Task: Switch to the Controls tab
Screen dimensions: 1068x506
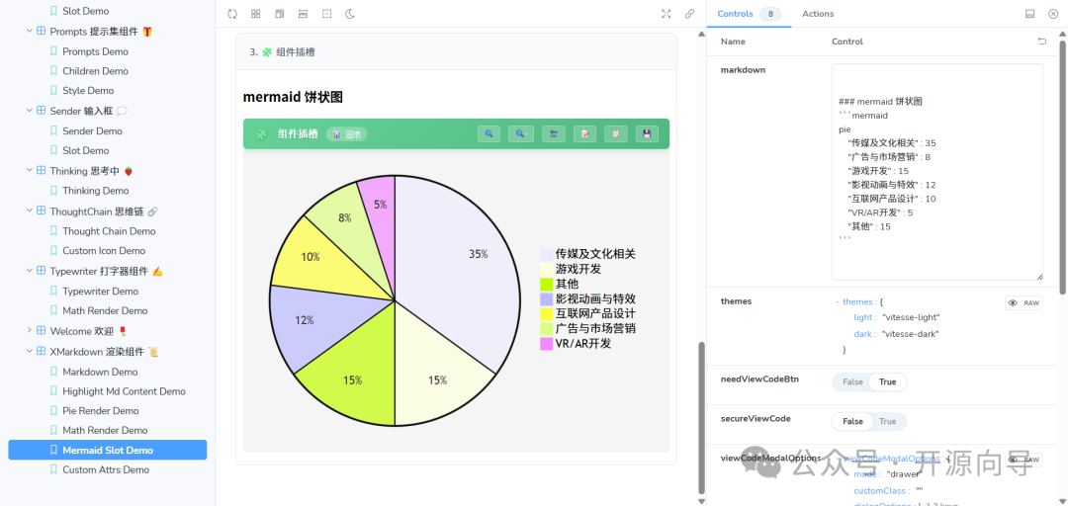Action: point(750,14)
